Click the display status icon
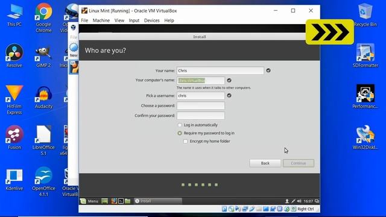Screen dimensions: 386x217 (265, 209)
